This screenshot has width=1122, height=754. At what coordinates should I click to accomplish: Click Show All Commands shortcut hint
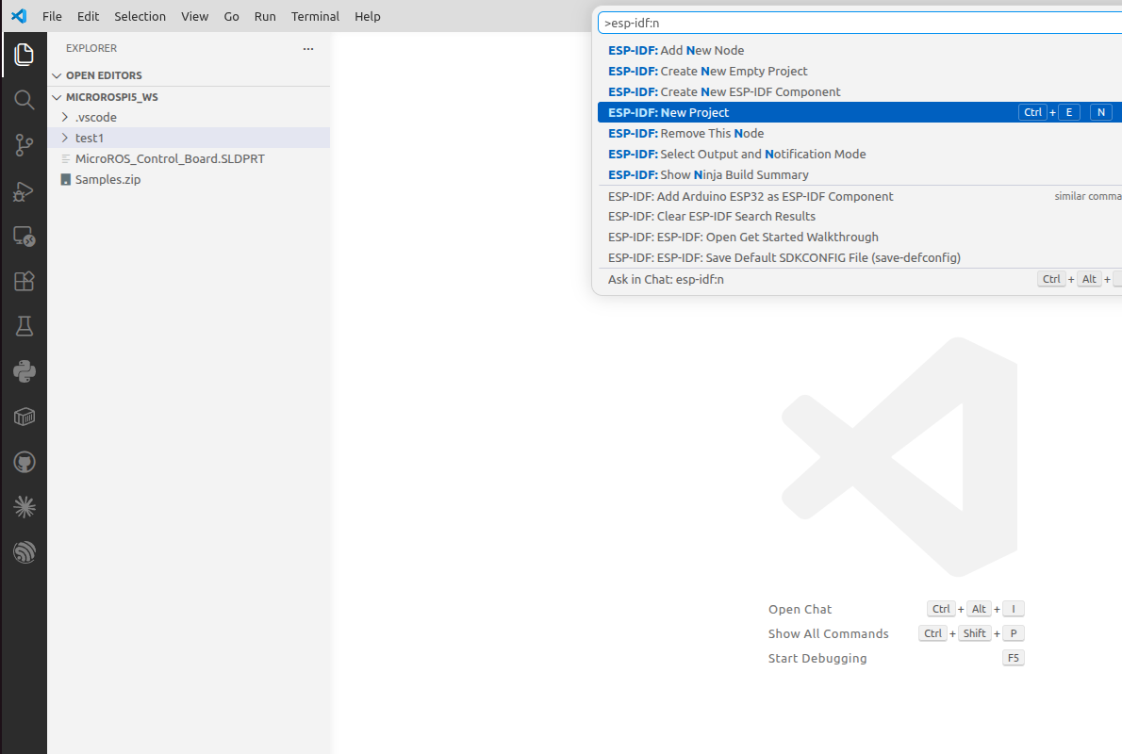pyautogui.click(x=828, y=633)
